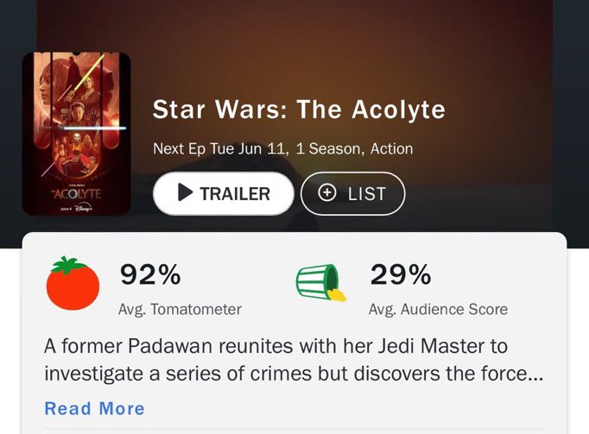This screenshot has width=589, height=434.
Task: Add The Acolyte to your list
Action: [352, 193]
